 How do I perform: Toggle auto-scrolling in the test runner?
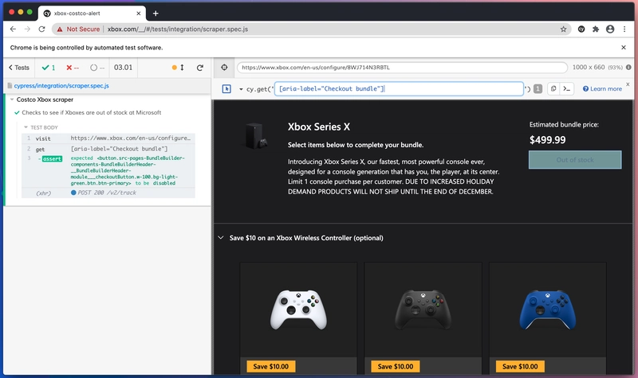tap(179, 68)
